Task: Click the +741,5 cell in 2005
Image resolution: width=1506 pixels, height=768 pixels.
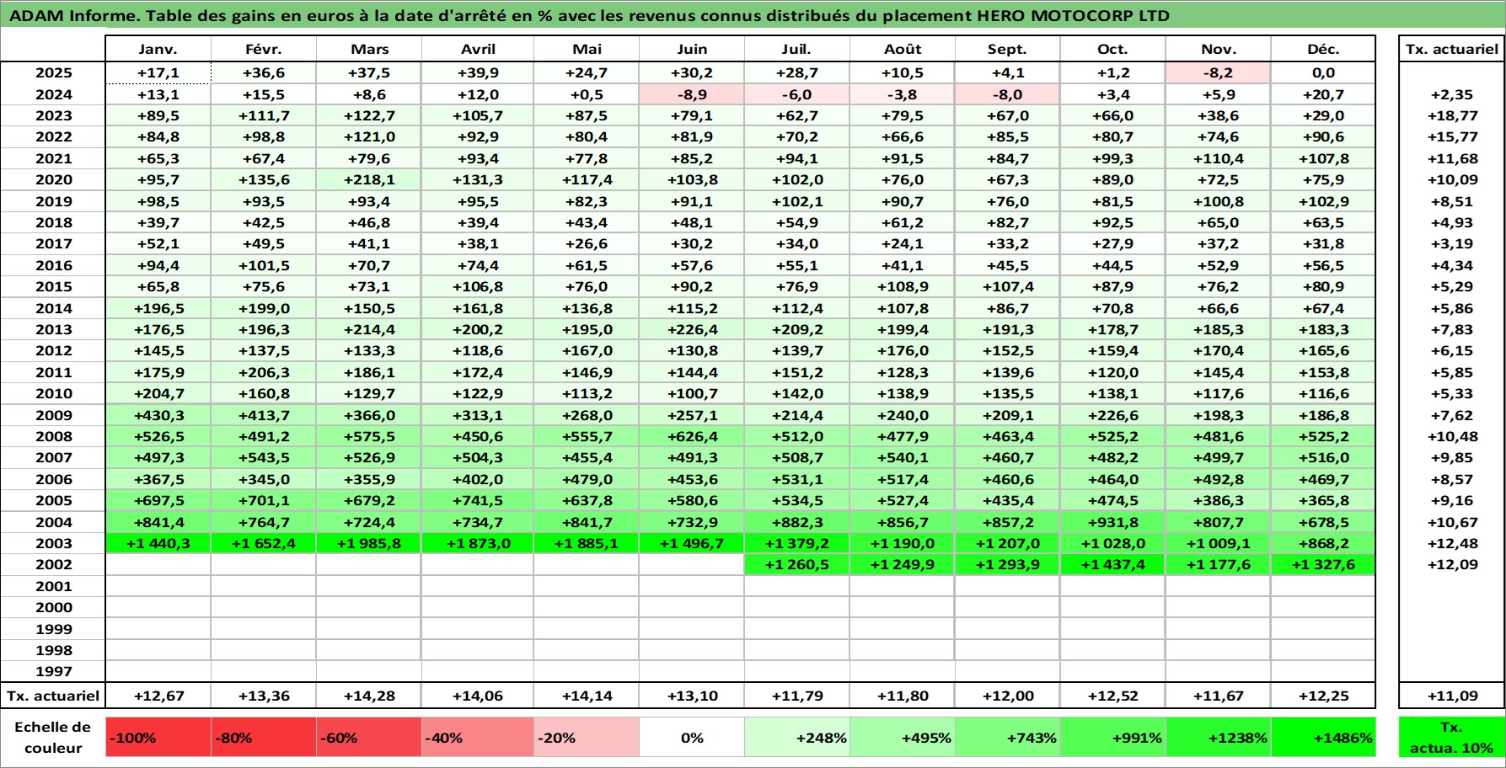Action: pyautogui.click(x=478, y=500)
